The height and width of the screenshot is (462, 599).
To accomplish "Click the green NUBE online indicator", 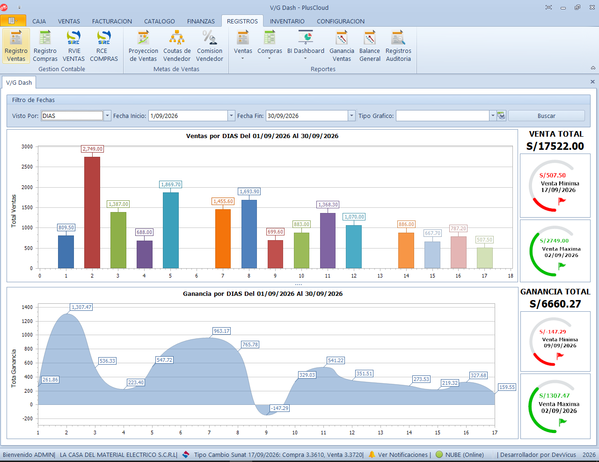I will (x=439, y=455).
